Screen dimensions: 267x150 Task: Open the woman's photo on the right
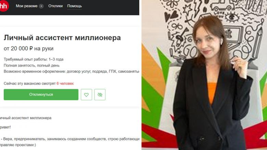pos(204,75)
